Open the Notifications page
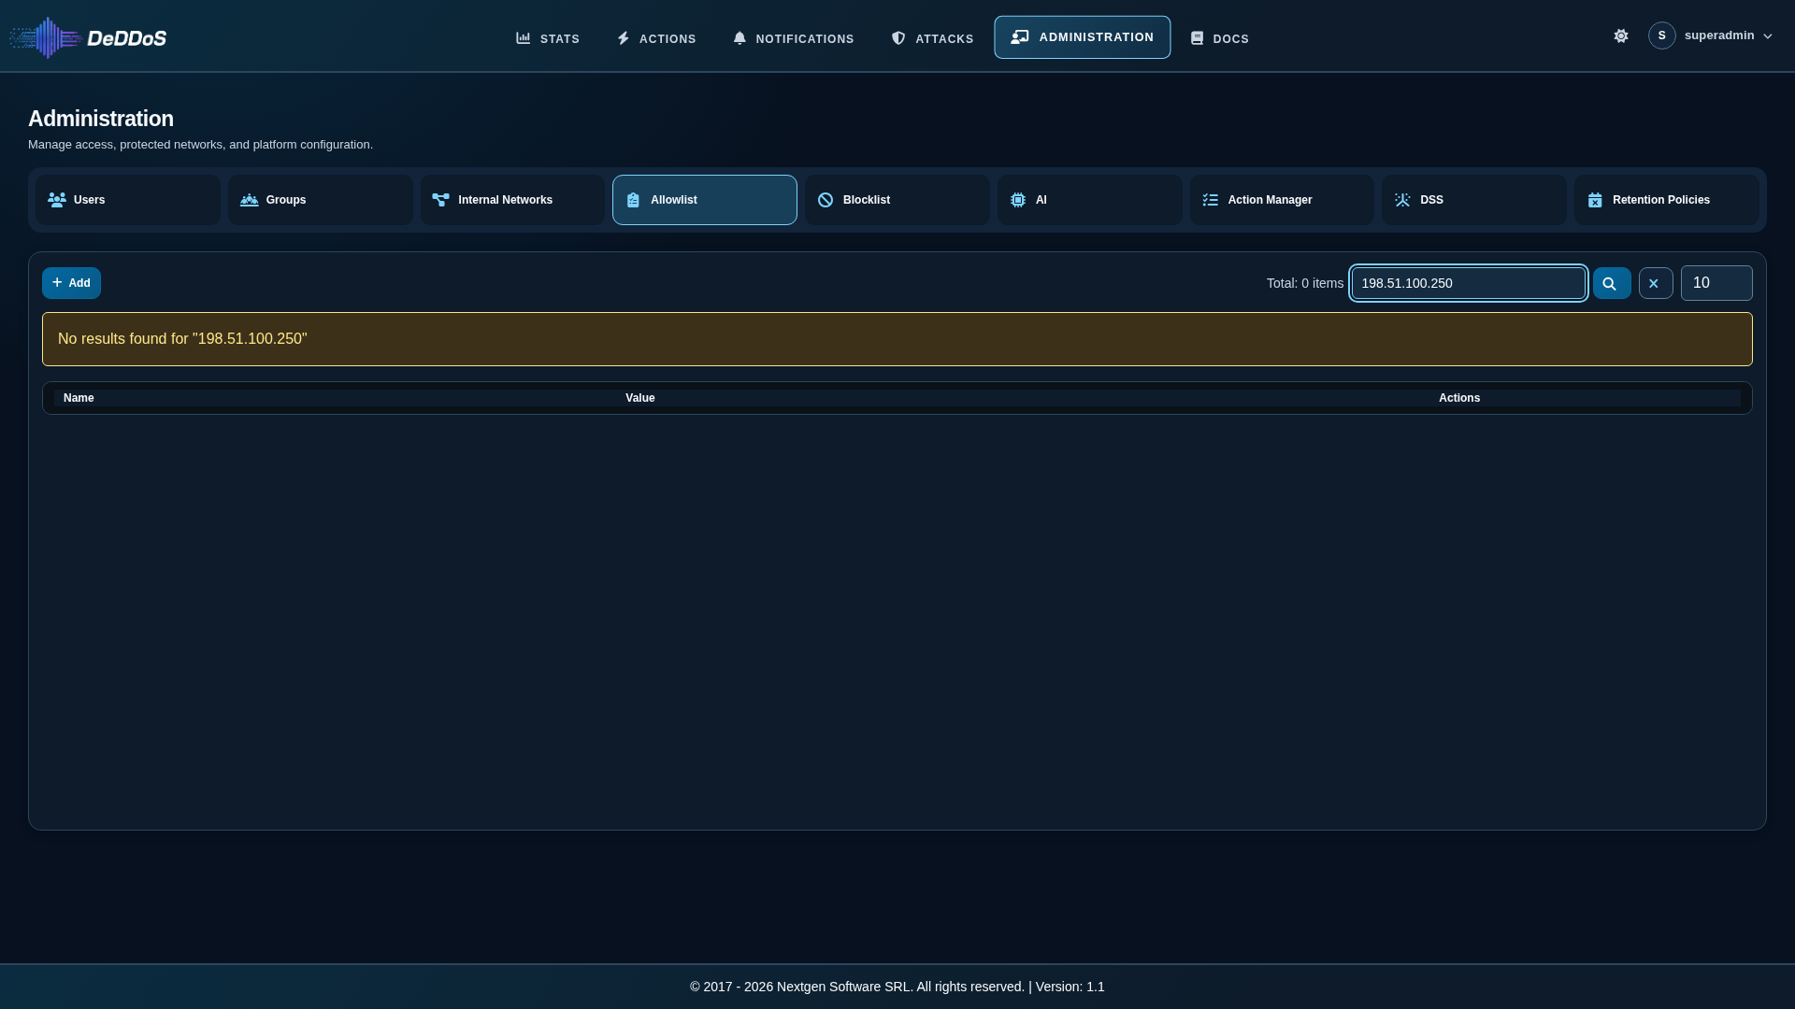 coord(794,38)
